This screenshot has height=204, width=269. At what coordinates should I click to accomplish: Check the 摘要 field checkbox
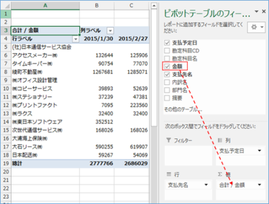click(x=167, y=98)
